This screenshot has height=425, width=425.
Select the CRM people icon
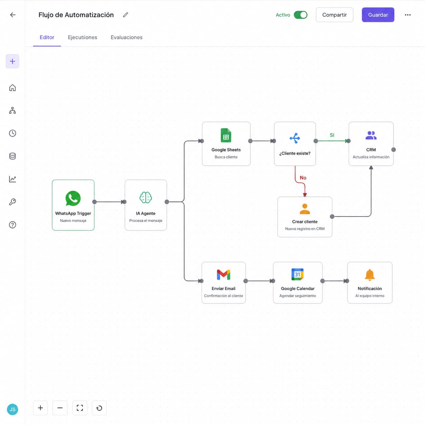(x=371, y=135)
